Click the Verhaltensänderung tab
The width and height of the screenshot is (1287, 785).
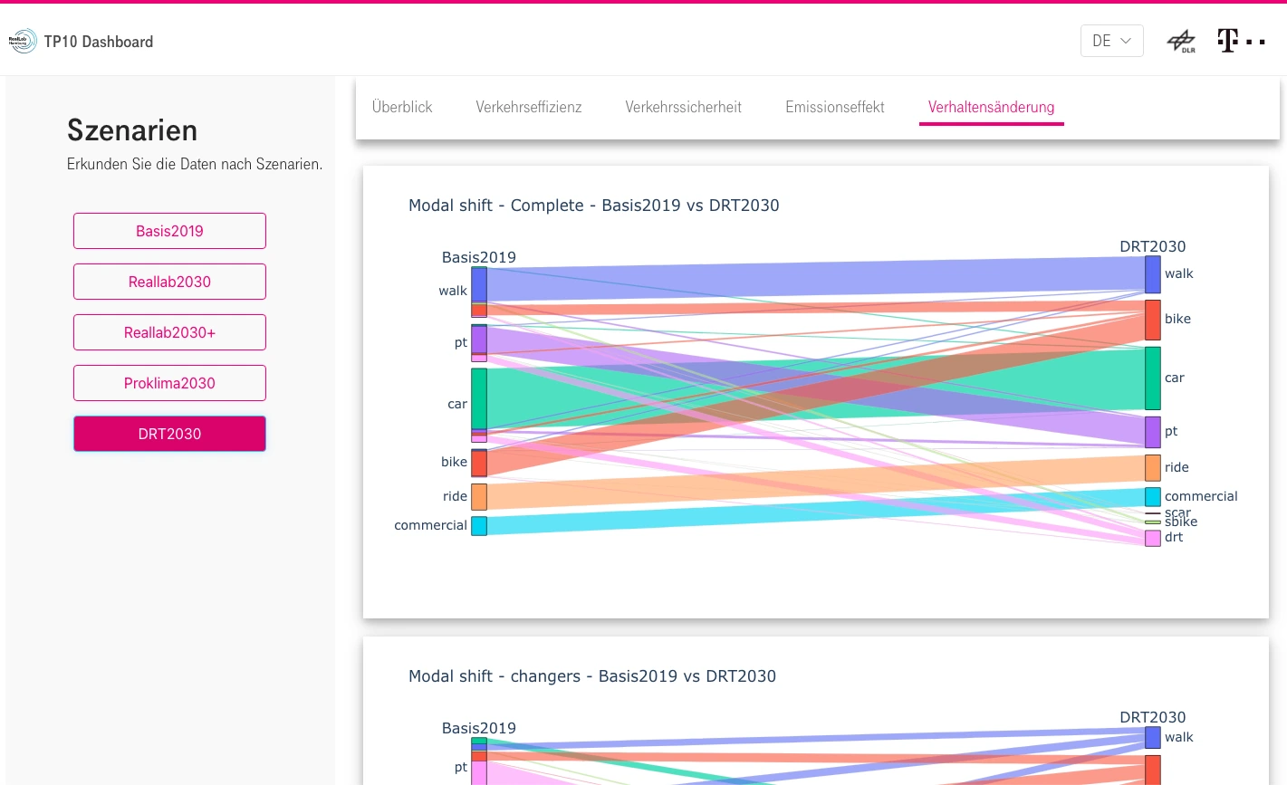point(991,107)
